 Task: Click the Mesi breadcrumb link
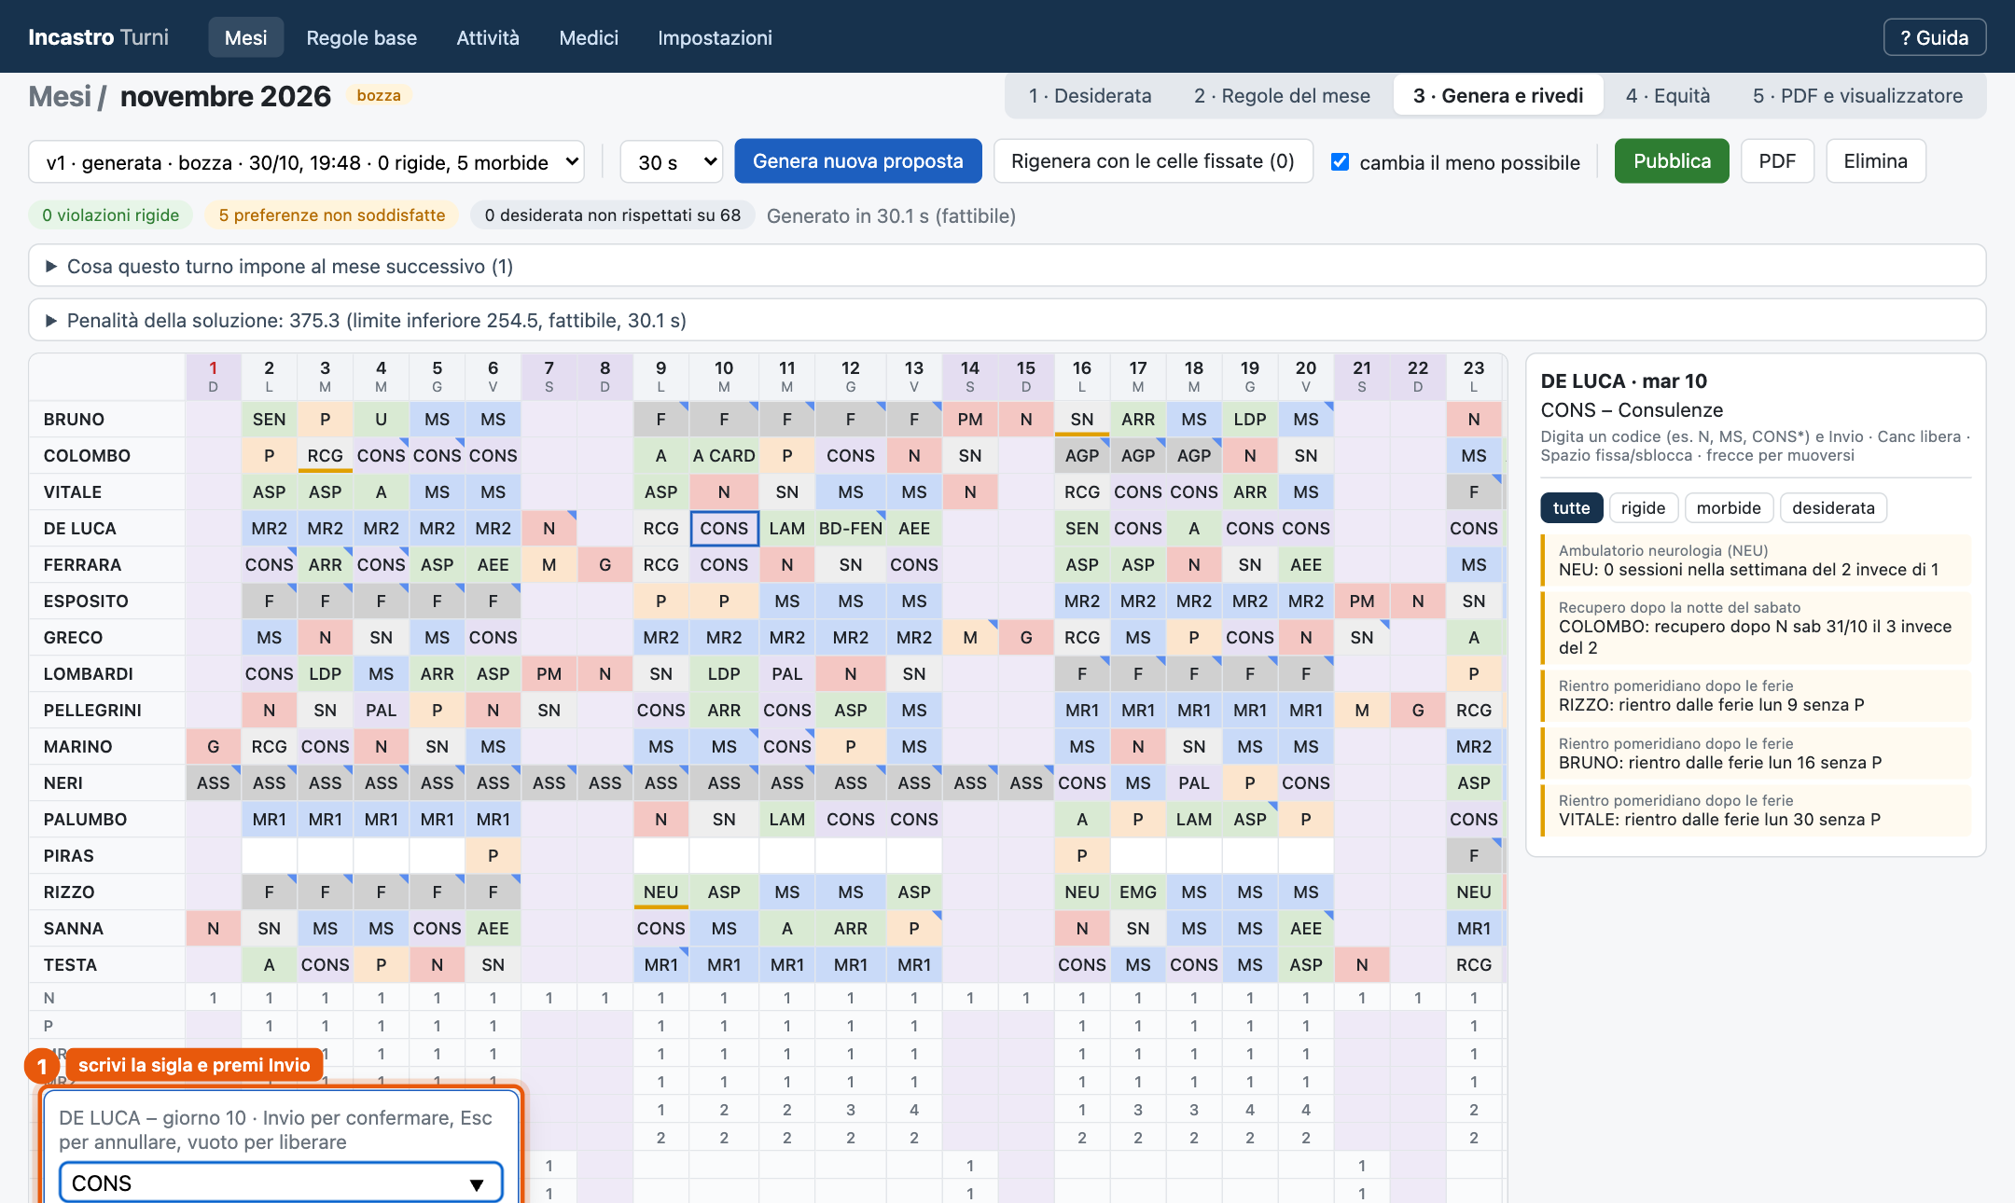pyautogui.click(x=60, y=96)
